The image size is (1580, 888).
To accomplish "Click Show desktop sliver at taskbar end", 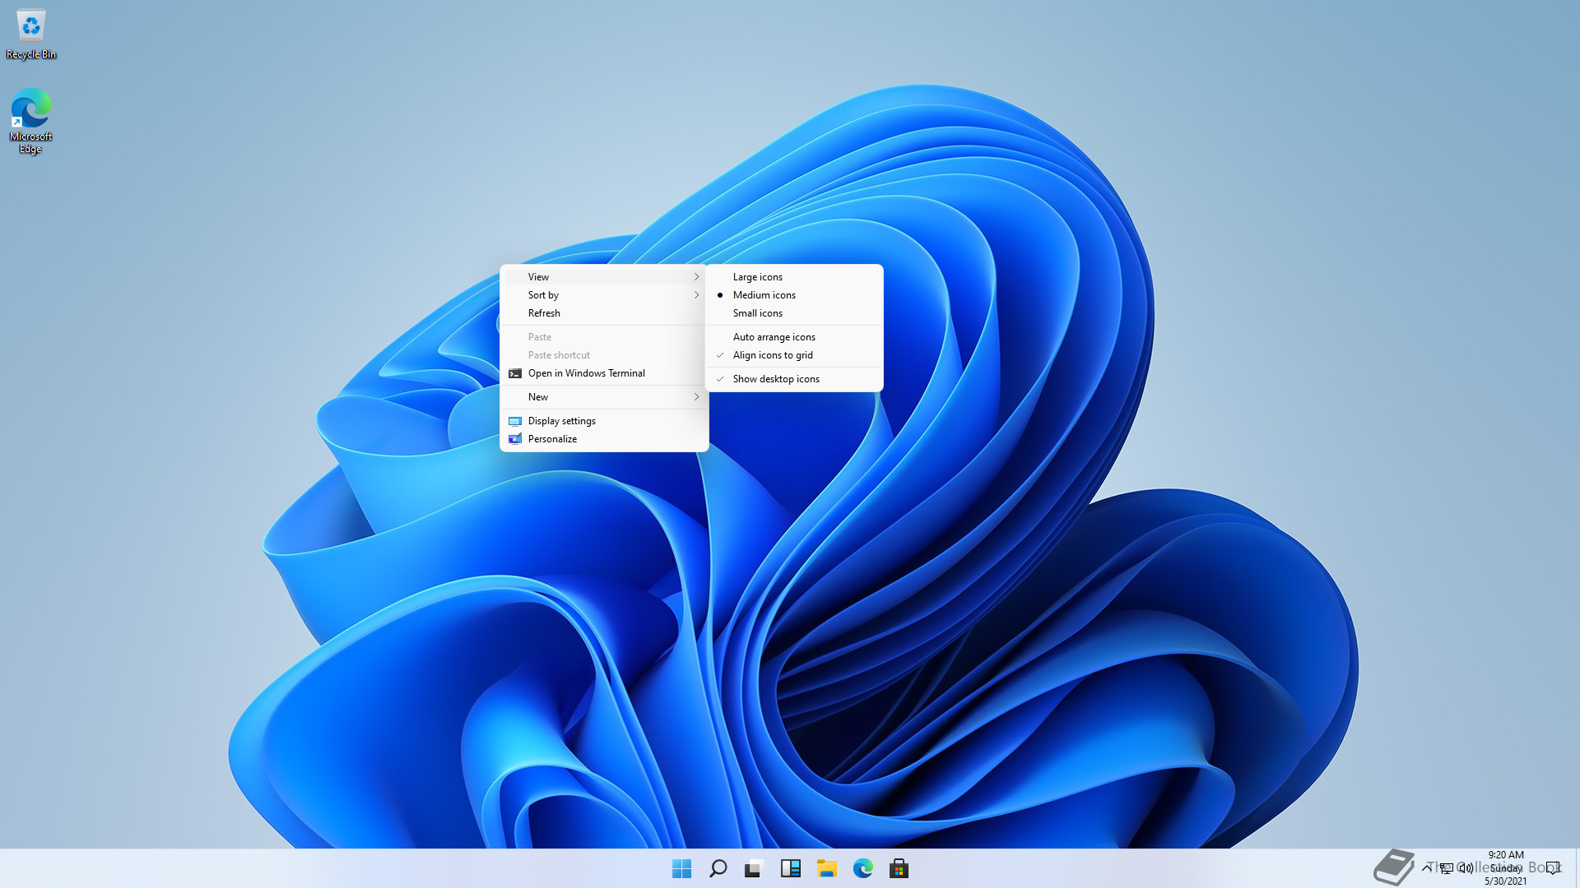I will pyautogui.click(x=1576, y=868).
